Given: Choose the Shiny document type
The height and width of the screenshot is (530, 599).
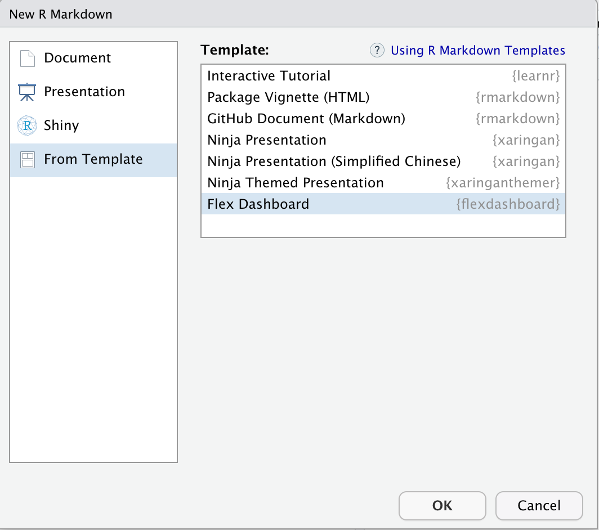Looking at the screenshot, I should [x=61, y=125].
